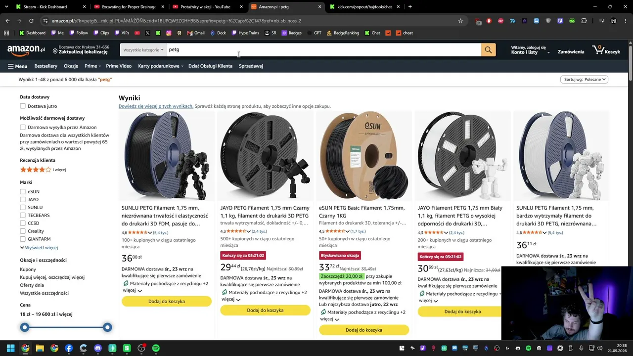Open Spotify from the taskbar
The image size is (633, 356).
(156, 348)
